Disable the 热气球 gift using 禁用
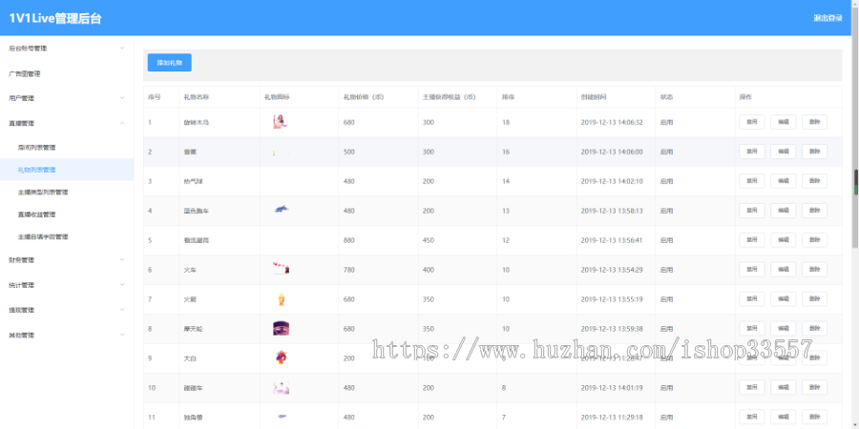This screenshot has width=859, height=429. pos(751,181)
